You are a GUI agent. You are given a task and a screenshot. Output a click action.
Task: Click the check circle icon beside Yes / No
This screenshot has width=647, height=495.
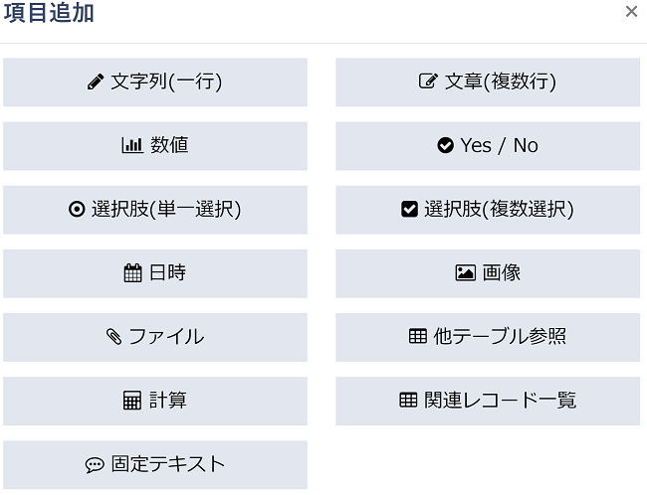[x=445, y=146]
